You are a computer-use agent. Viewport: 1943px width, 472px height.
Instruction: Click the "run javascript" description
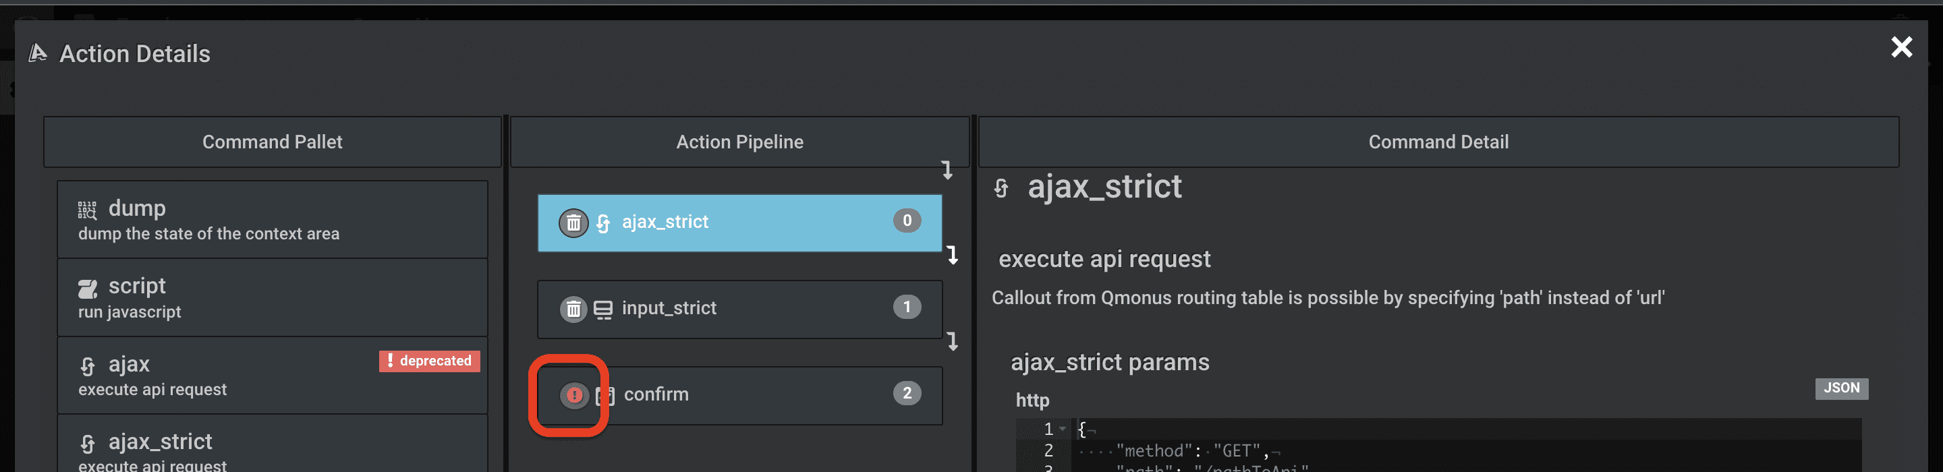tap(130, 312)
